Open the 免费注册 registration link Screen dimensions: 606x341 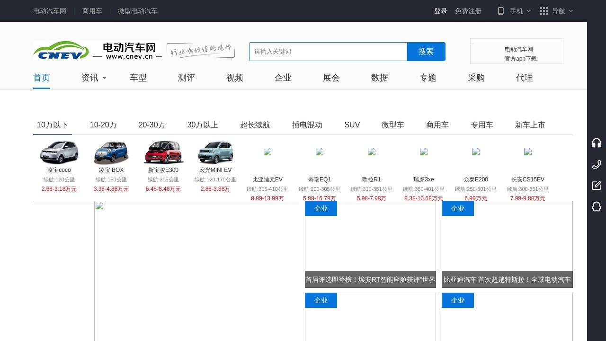[x=468, y=11]
